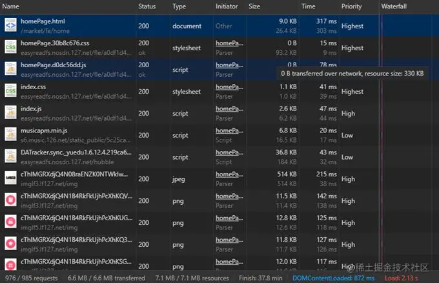Click the 'DOMContentLoaded: 872 ms' status entry
Screen dimensions: 439x283
334,278
